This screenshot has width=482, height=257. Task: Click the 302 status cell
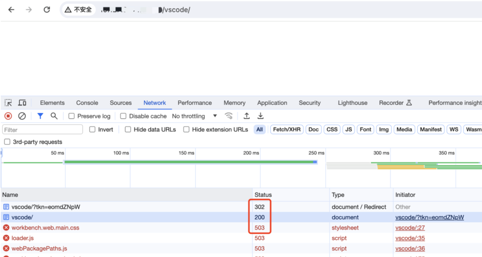coord(260,207)
